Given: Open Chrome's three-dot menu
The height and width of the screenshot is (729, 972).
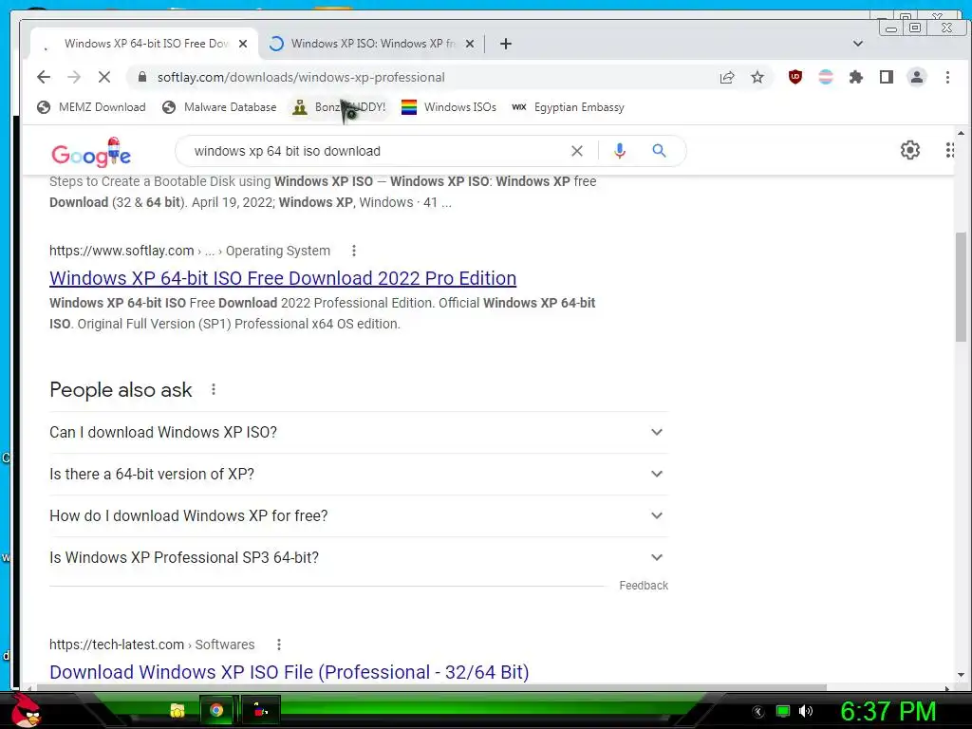Looking at the screenshot, I should [x=947, y=77].
